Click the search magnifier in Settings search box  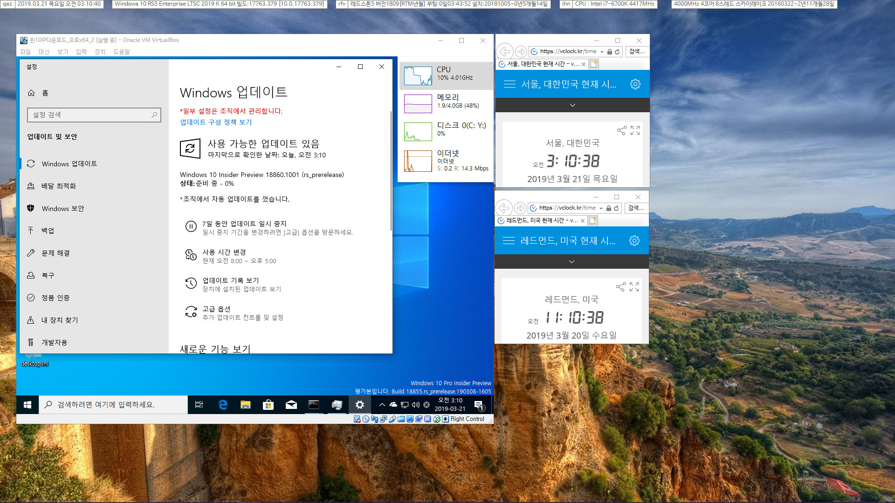pos(154,115)
